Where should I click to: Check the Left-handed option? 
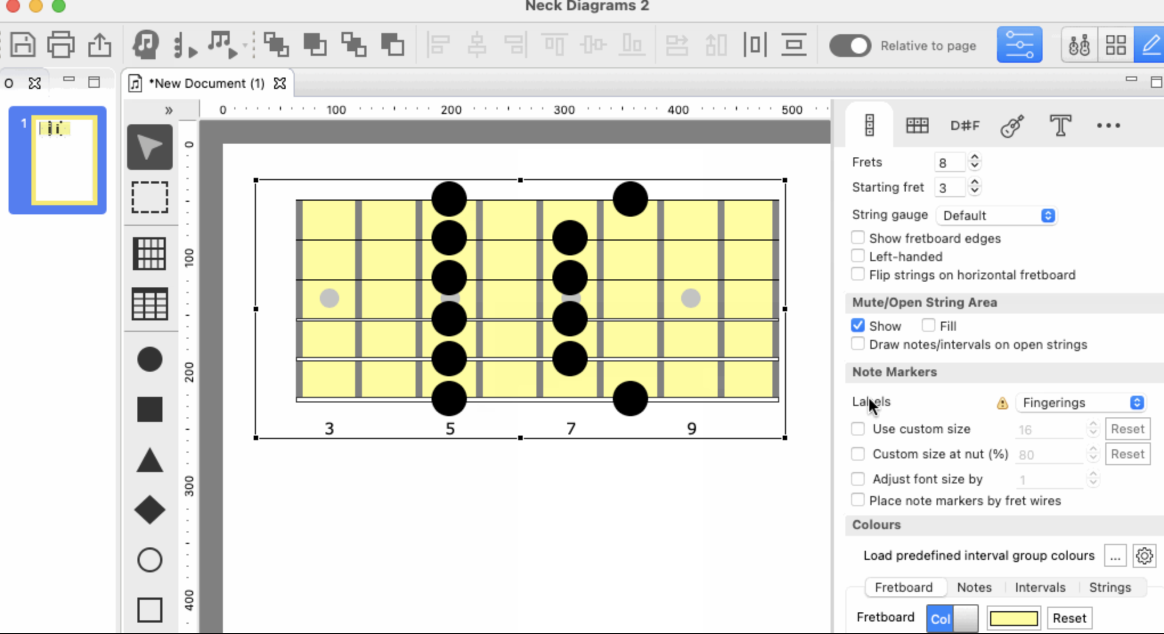(858, 255)
